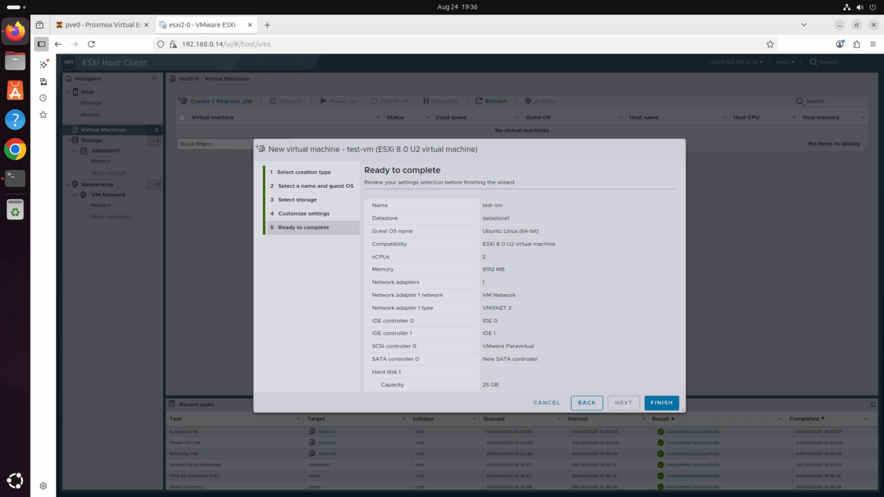Select VM Network in the Navigator
Screen dimensions: 884x497
click(108, 195)
